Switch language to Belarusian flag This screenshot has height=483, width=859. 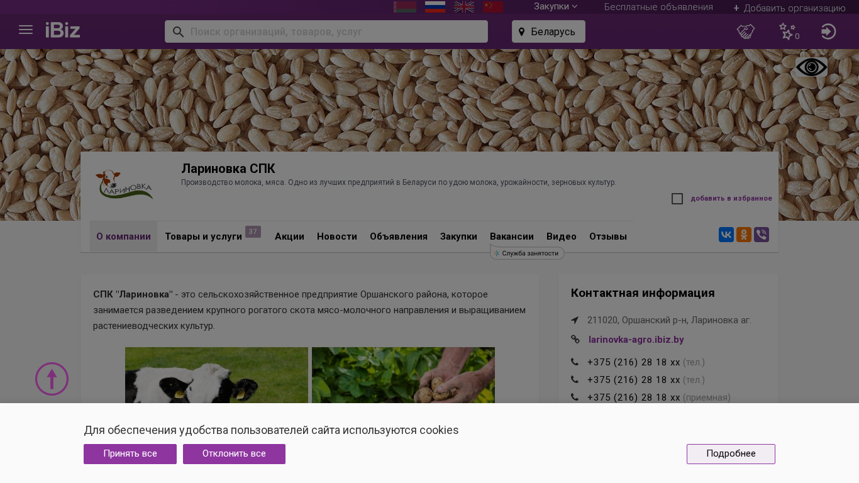click(405, 7)
